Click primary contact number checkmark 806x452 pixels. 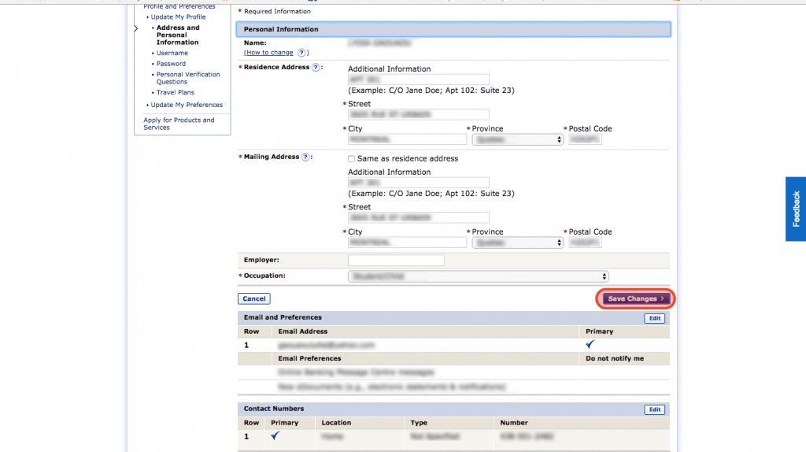tap(275, 436)
